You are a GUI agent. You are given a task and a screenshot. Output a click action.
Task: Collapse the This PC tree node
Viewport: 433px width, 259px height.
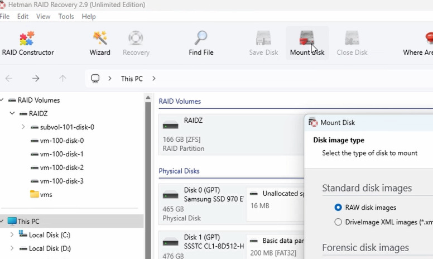[x=2, y=221]
